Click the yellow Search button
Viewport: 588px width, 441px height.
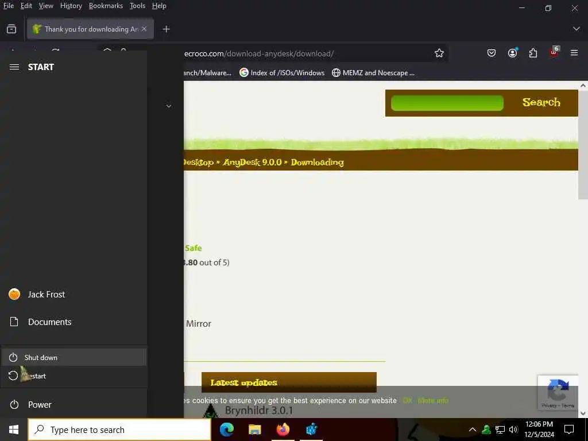pos(541,102)
